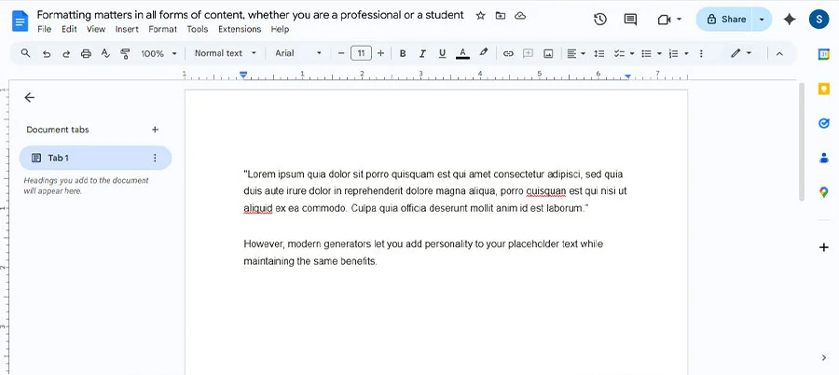This screenshot has height=375, width=839.
Task: Open the zoom 100% dropdown
Action: click(x=158, y=53)
